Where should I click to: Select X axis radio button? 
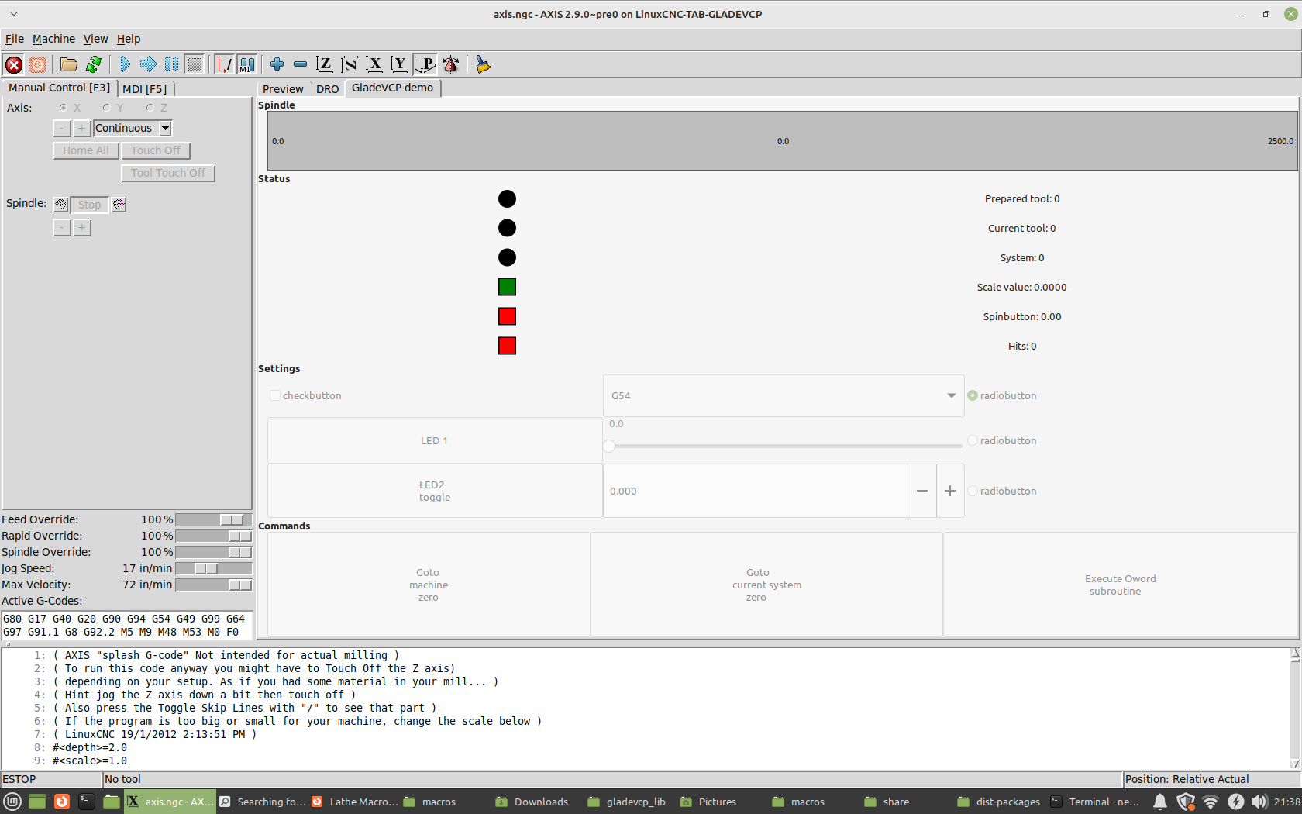tap(64, 108)
